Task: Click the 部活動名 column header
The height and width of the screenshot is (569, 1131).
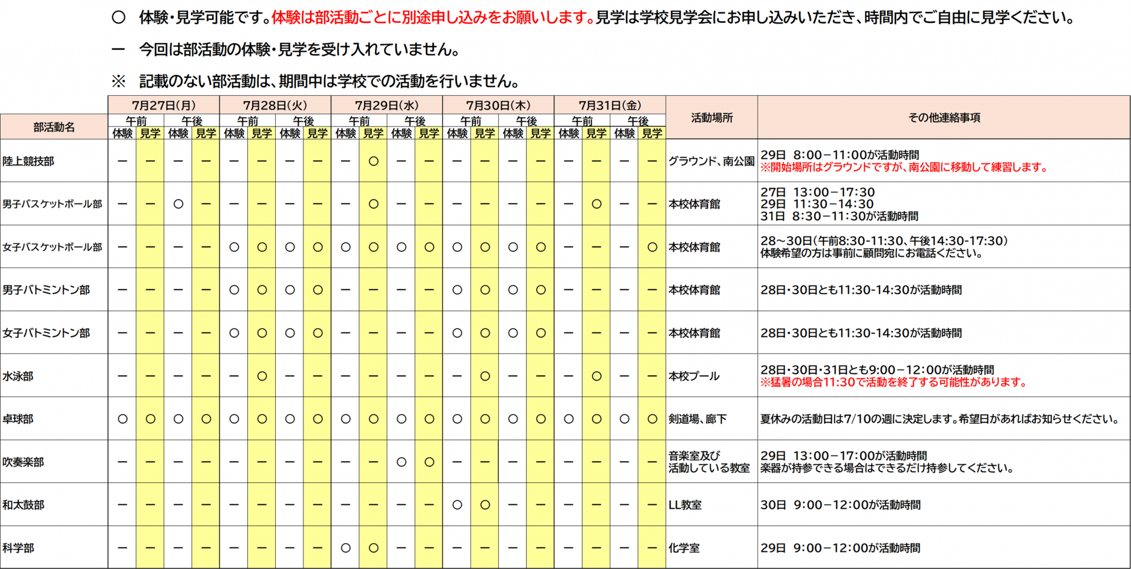Action: coord(54,127)
